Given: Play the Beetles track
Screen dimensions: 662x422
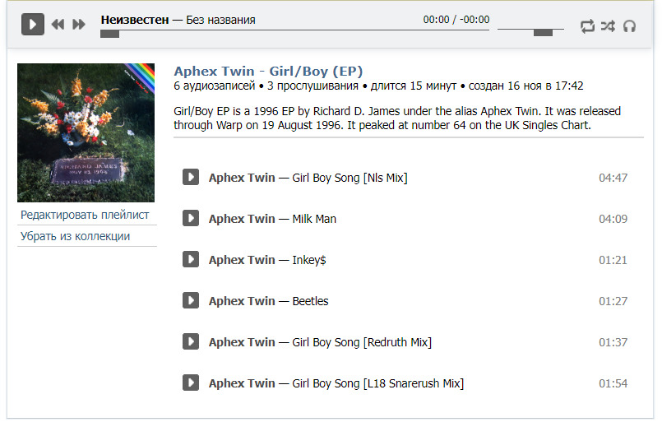Looking at the screenshot, I should (191, 300).
